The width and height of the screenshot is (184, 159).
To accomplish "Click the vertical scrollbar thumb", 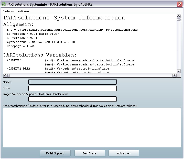I will [178, 19].
